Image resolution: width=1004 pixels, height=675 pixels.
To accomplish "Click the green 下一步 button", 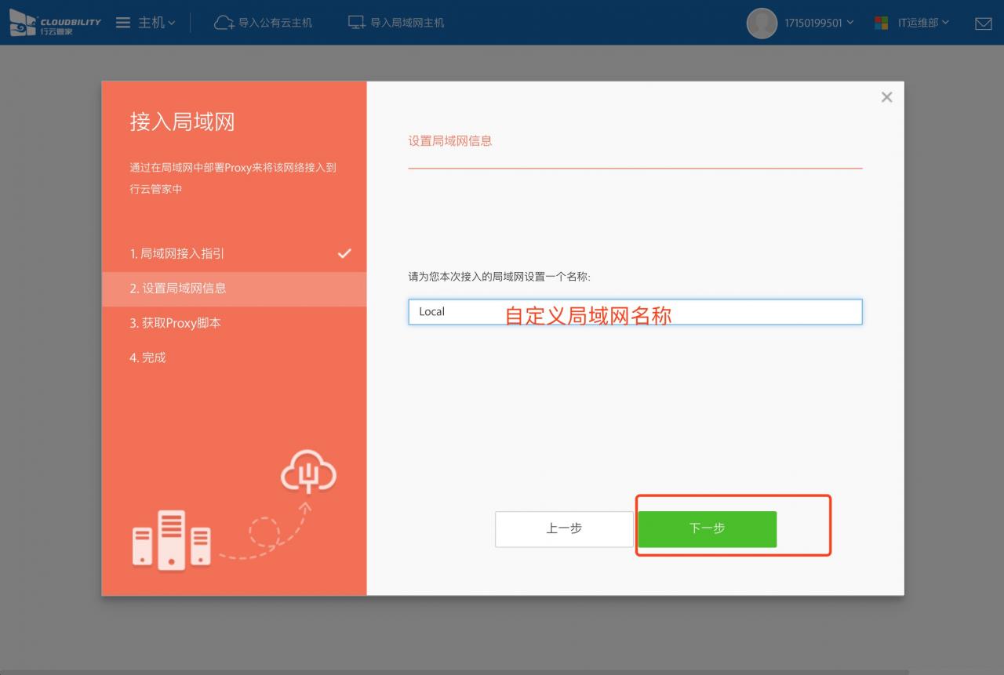I will 707,528.
